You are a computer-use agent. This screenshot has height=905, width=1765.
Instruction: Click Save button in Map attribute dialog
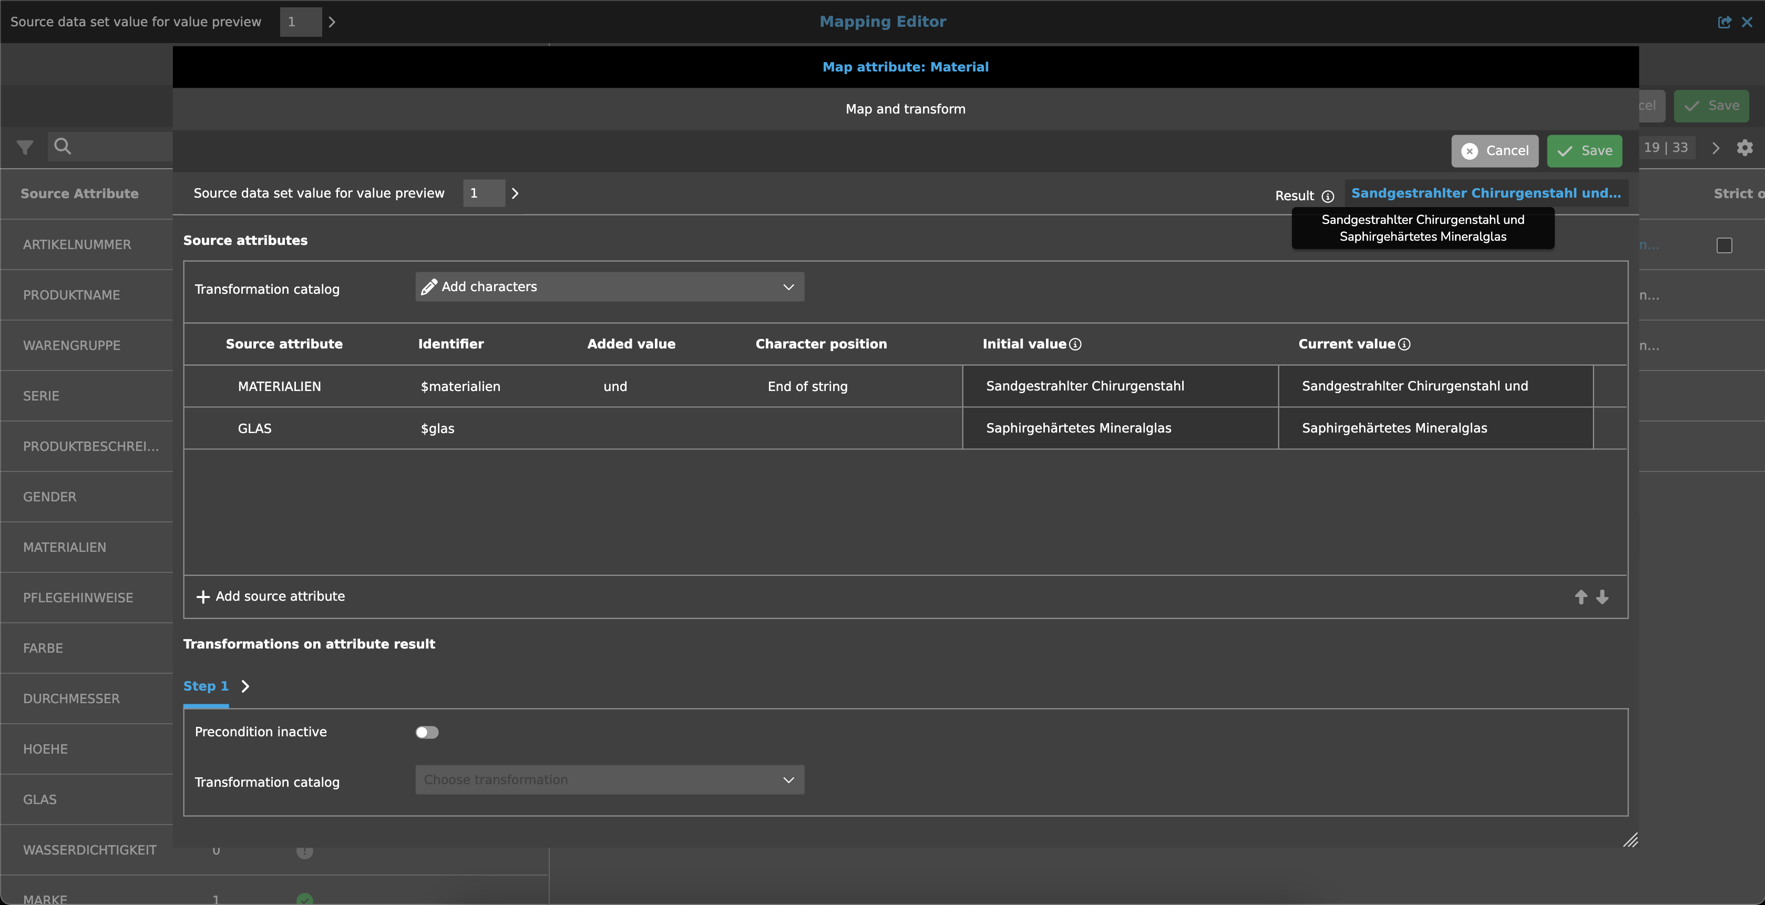click(1584, 151)
